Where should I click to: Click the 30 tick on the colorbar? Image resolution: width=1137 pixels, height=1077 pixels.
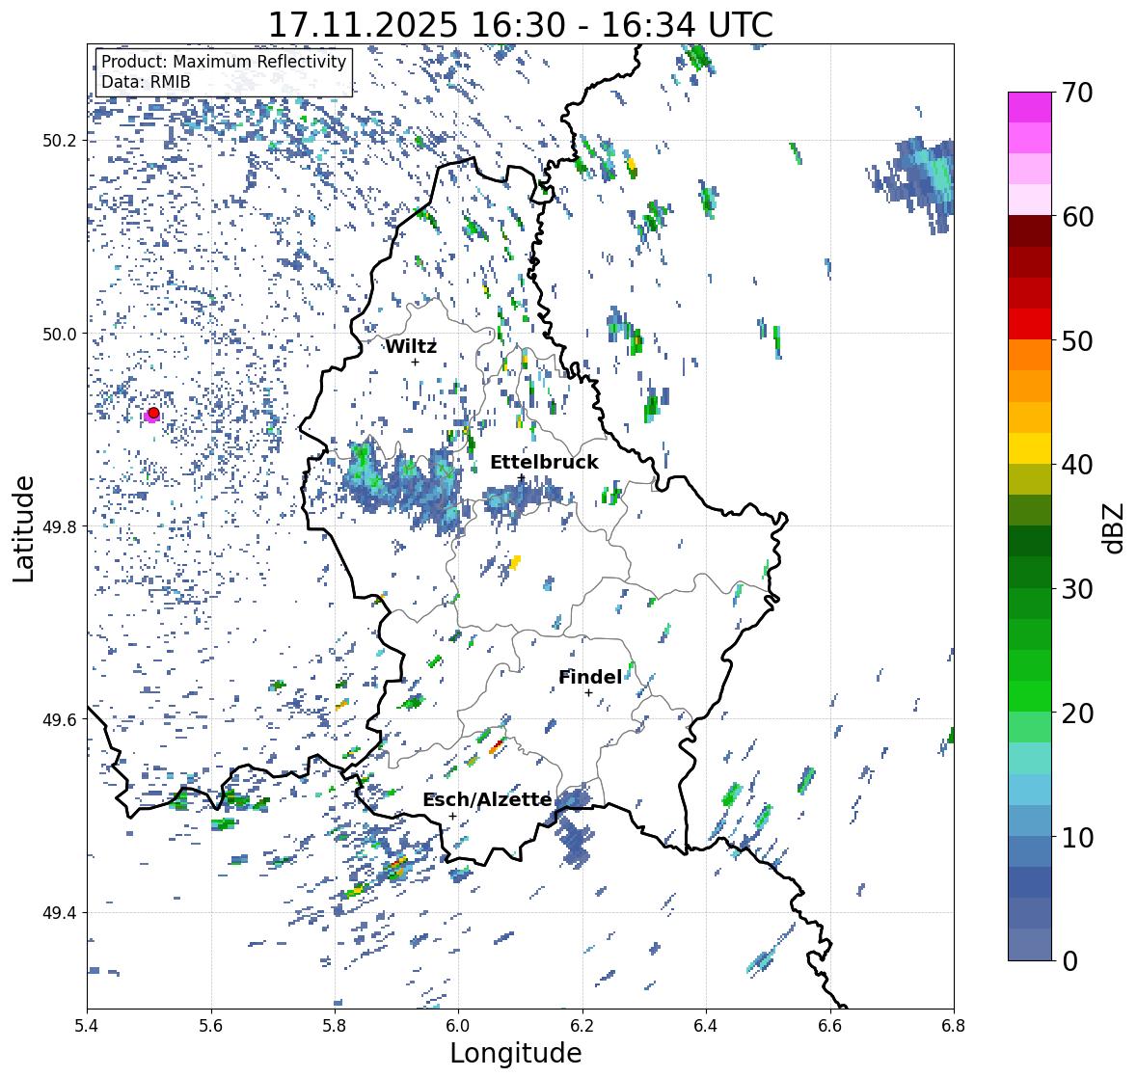pyautogui.click(x=1077, y=588)
